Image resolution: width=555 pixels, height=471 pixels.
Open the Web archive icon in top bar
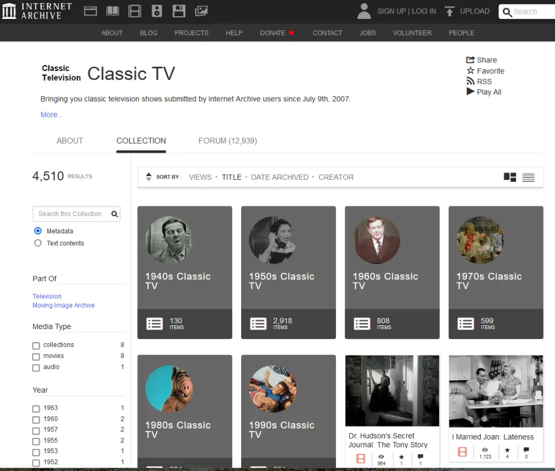coord(91,11)
